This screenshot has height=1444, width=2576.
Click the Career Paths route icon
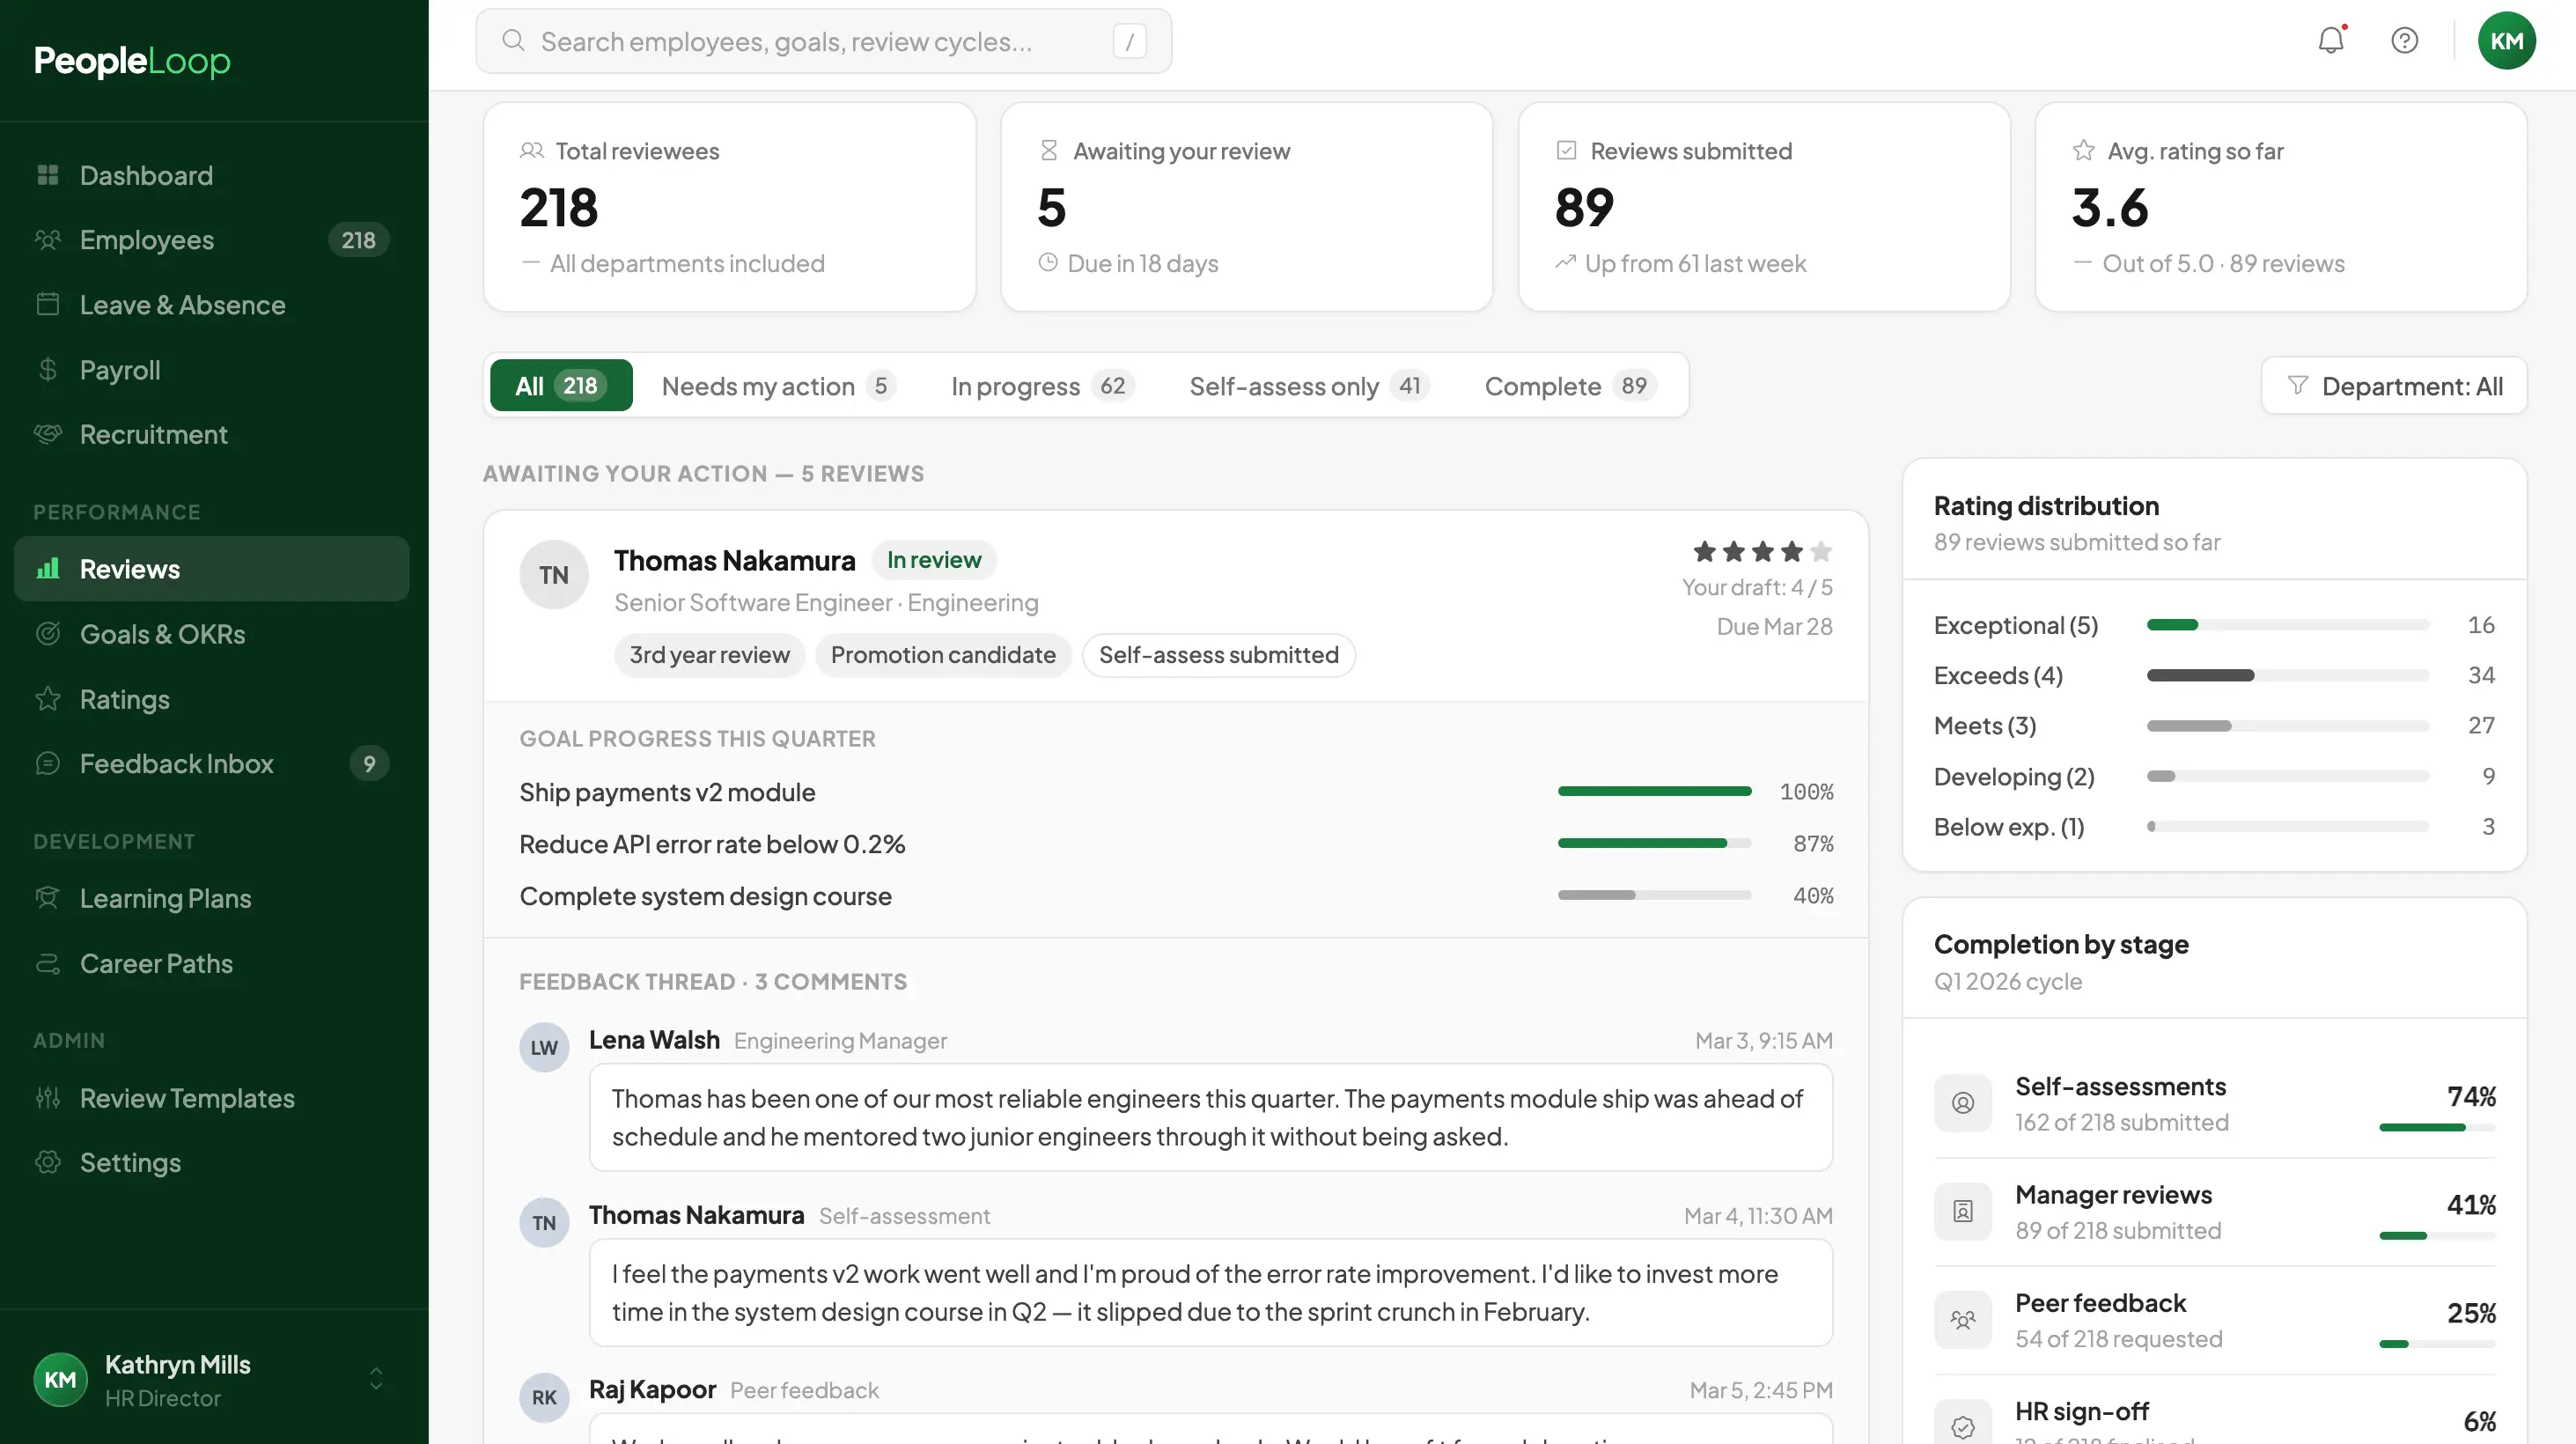click(x=48, y=963)
